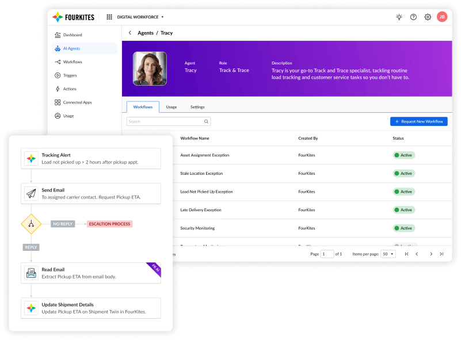Click the Connected Apps grid icon

coord(58,102)
